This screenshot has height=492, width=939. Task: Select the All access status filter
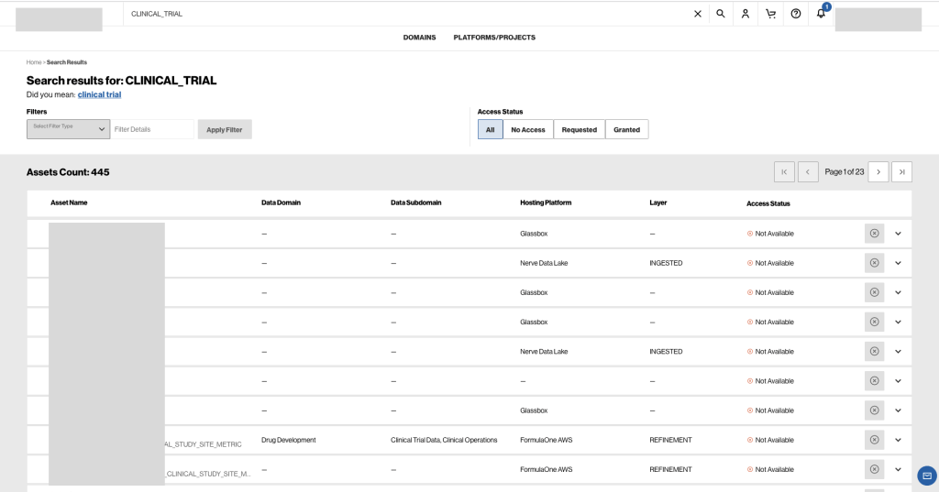[490, 130]
